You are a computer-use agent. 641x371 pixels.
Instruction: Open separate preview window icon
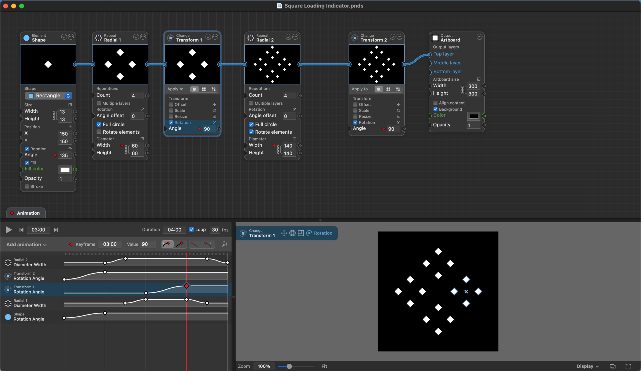613,366
